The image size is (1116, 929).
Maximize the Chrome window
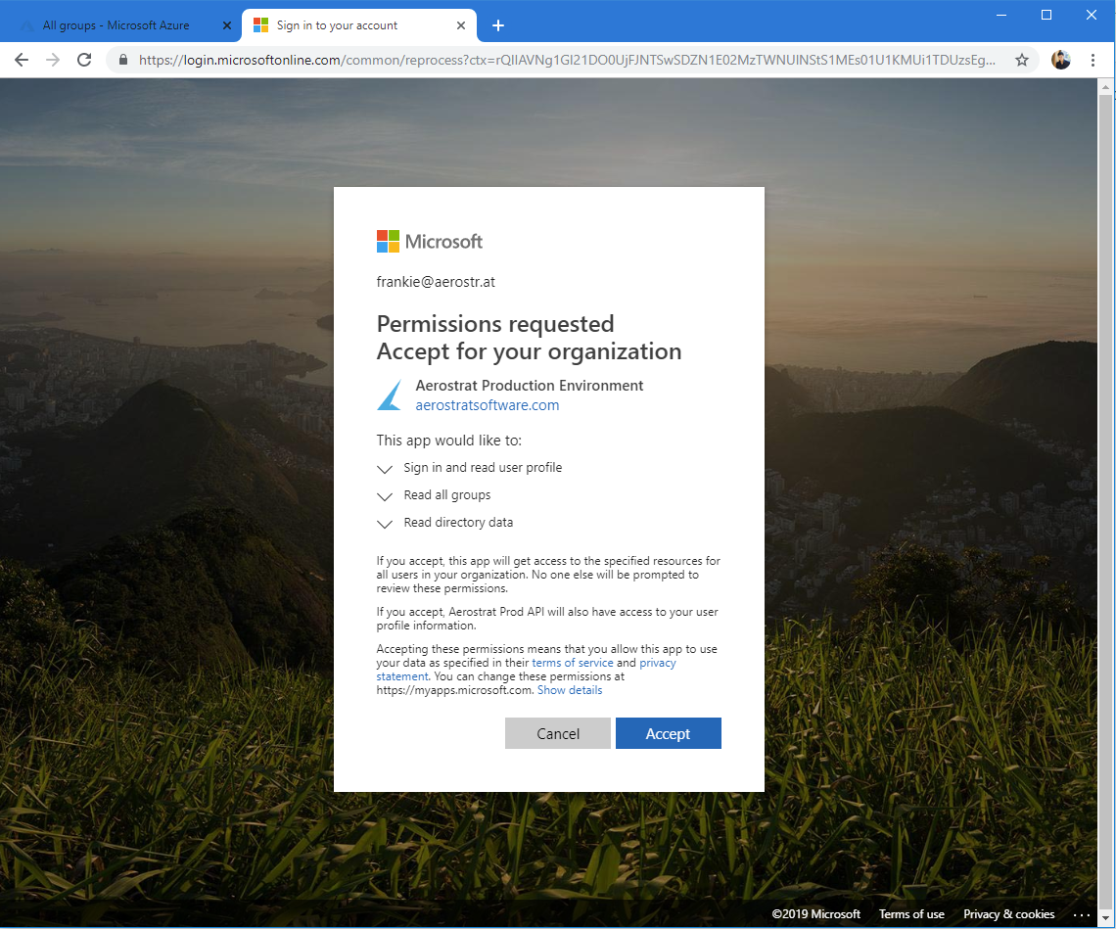[x=1046, y=15]
